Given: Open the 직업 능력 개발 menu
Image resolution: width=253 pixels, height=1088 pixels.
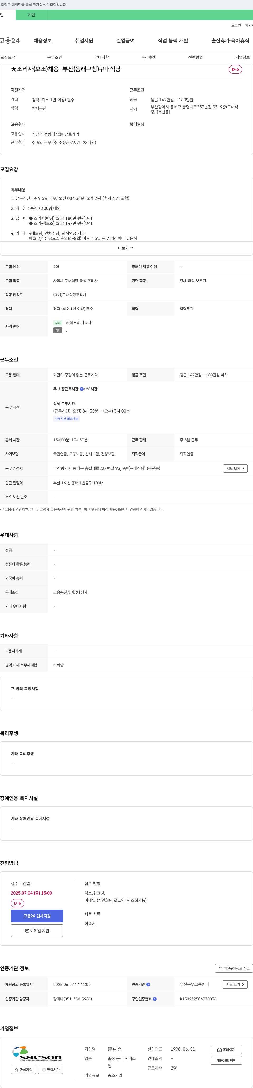Looking at the screenshot, I should pyautogui.click(x=173, y=41).
